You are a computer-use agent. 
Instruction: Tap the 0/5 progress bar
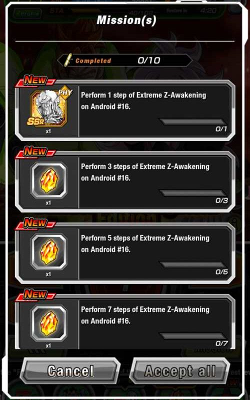click(192, 264)
